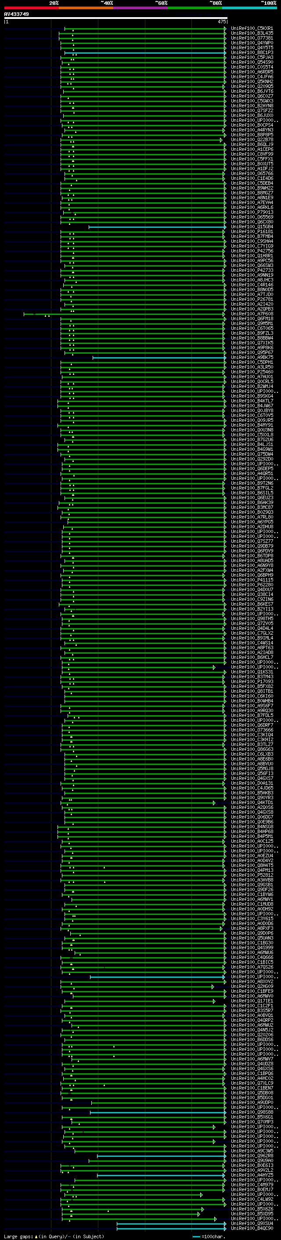Click the cyan ~100% identity legend segment
The height and width of the screenshot is (1240, 281).
(x=249, y=8)
